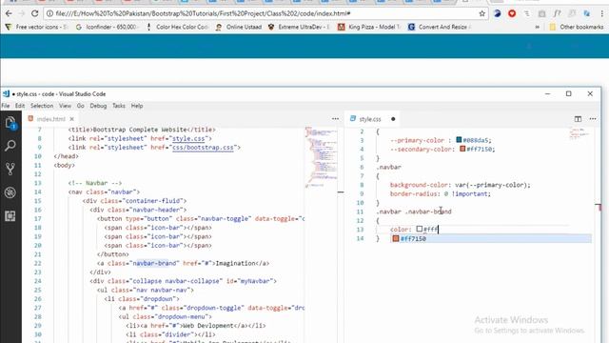
Task: Click the 'Imagination' navbar-brand text on line 22
Action: (234, 263)
